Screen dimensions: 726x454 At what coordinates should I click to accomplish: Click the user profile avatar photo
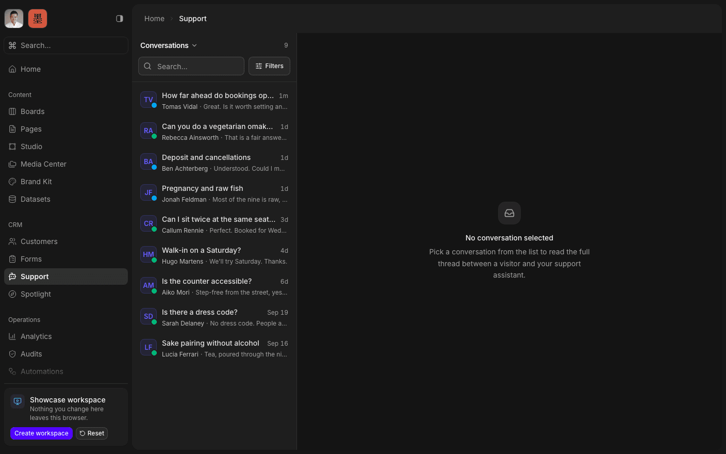(14, 19)
